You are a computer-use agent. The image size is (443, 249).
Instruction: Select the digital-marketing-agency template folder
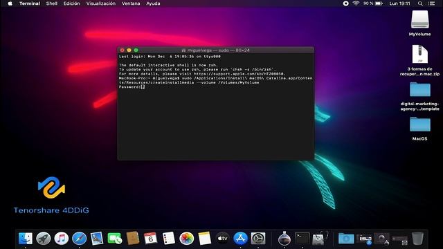pos(420,96)
